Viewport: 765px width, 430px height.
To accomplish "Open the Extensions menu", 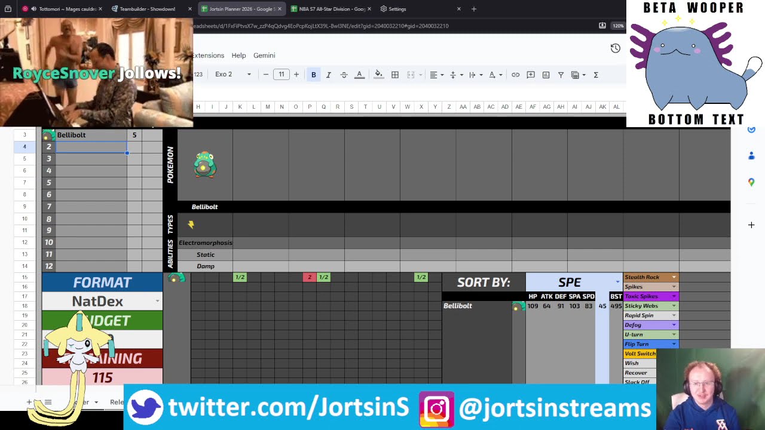I will point(208,56).
